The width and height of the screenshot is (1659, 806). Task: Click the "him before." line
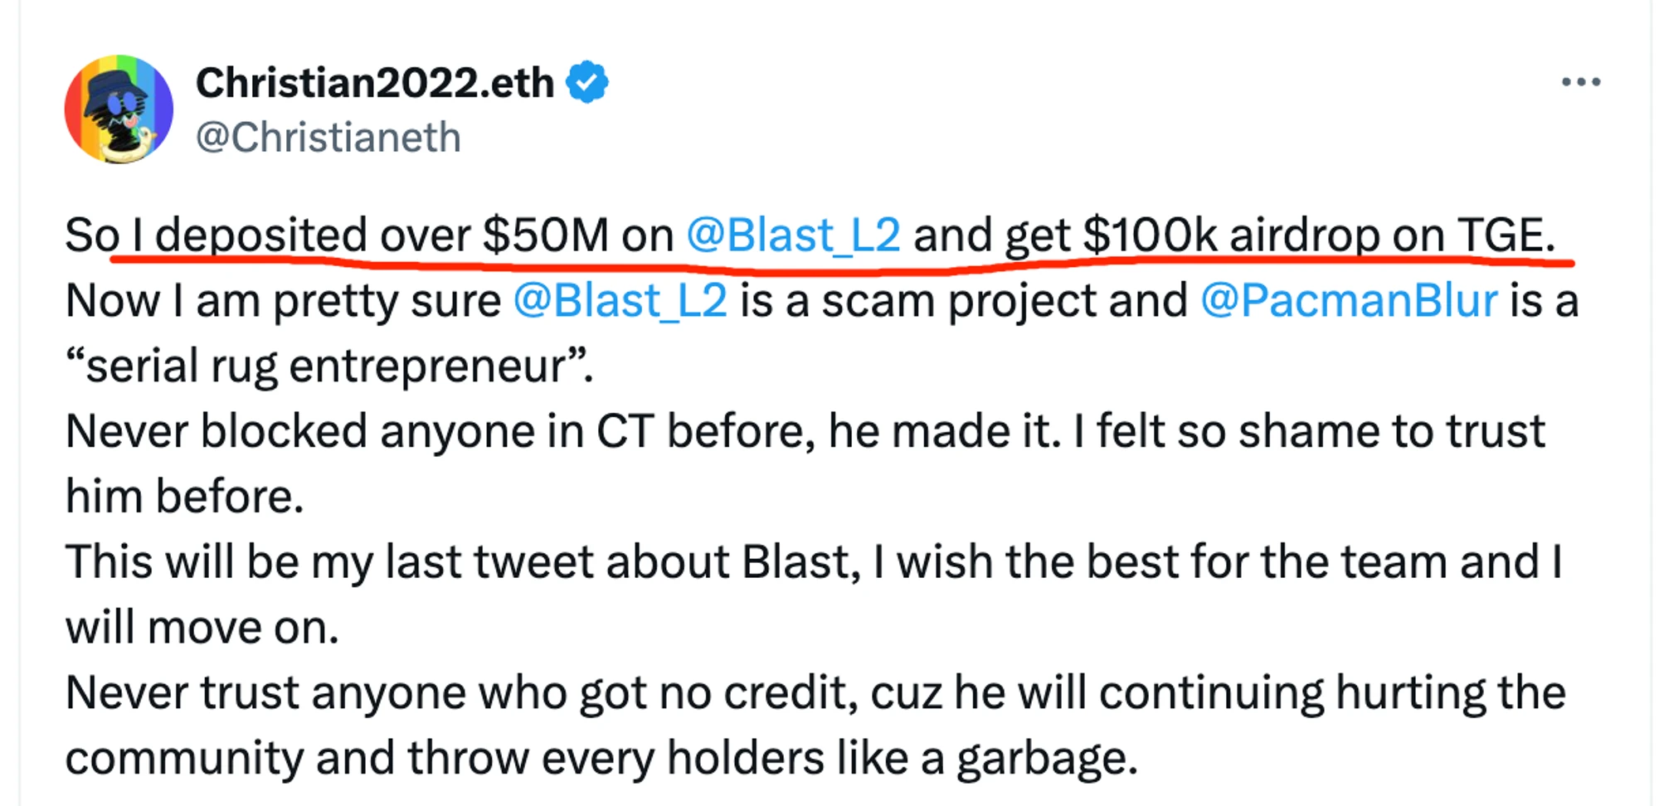184,497
